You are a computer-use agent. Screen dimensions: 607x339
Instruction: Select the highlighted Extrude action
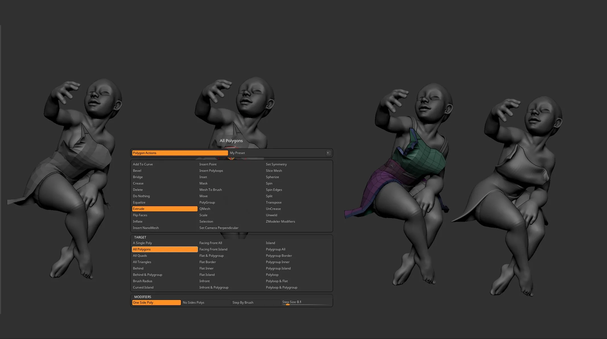pyautogui.click(x=165, y=209)
